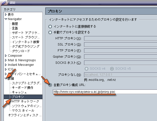The image size is (157, 121).
Task: Select インターネット検索 item
Action: click(x=26, y=42)
